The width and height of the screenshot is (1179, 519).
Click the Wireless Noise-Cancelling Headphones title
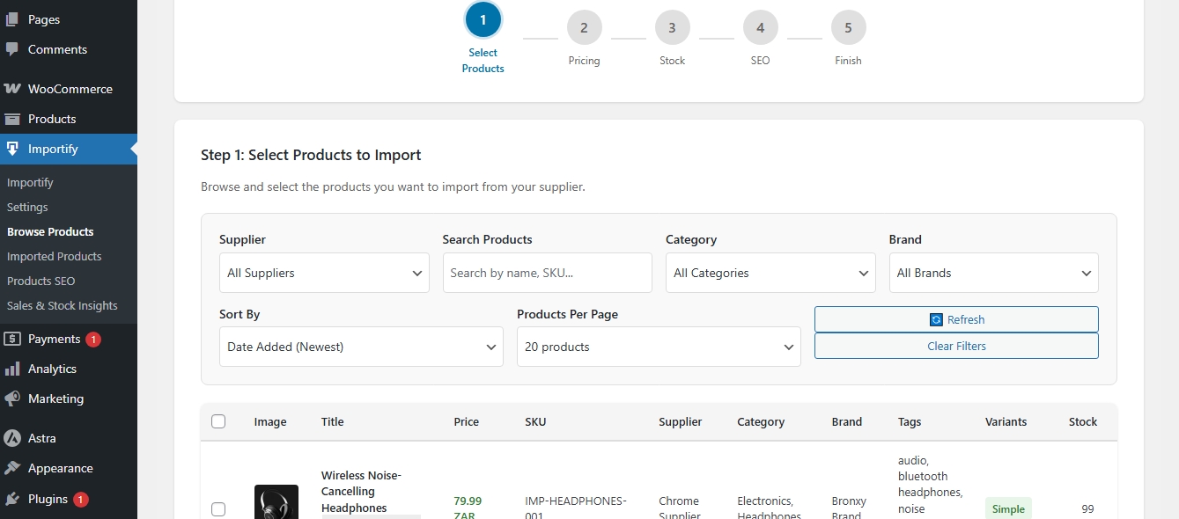point(361,492)
